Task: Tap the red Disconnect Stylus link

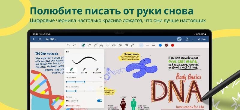Action: click(x=73, y=106)
